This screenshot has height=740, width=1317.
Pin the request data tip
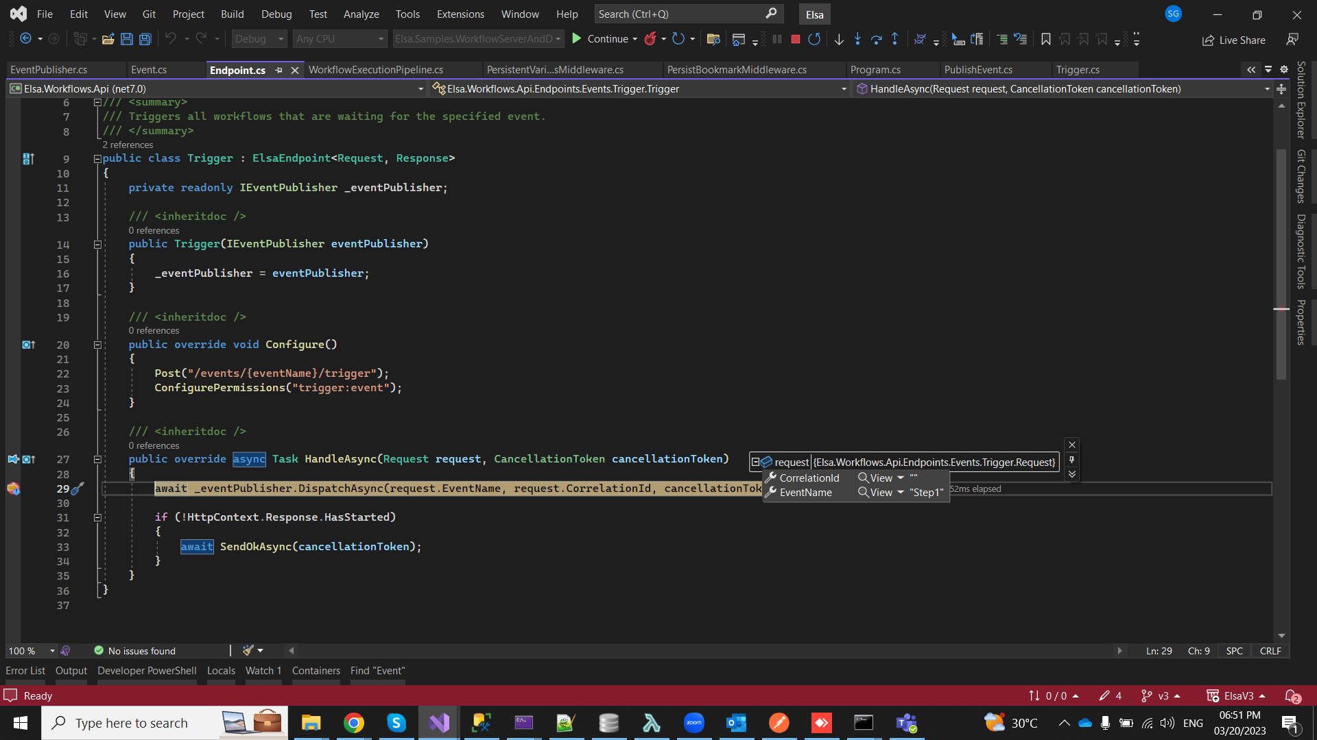1072,460
